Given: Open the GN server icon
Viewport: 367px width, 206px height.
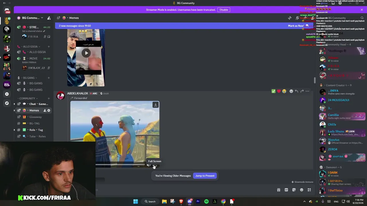Looking at the screenshot, I should (x=7, y=29).
